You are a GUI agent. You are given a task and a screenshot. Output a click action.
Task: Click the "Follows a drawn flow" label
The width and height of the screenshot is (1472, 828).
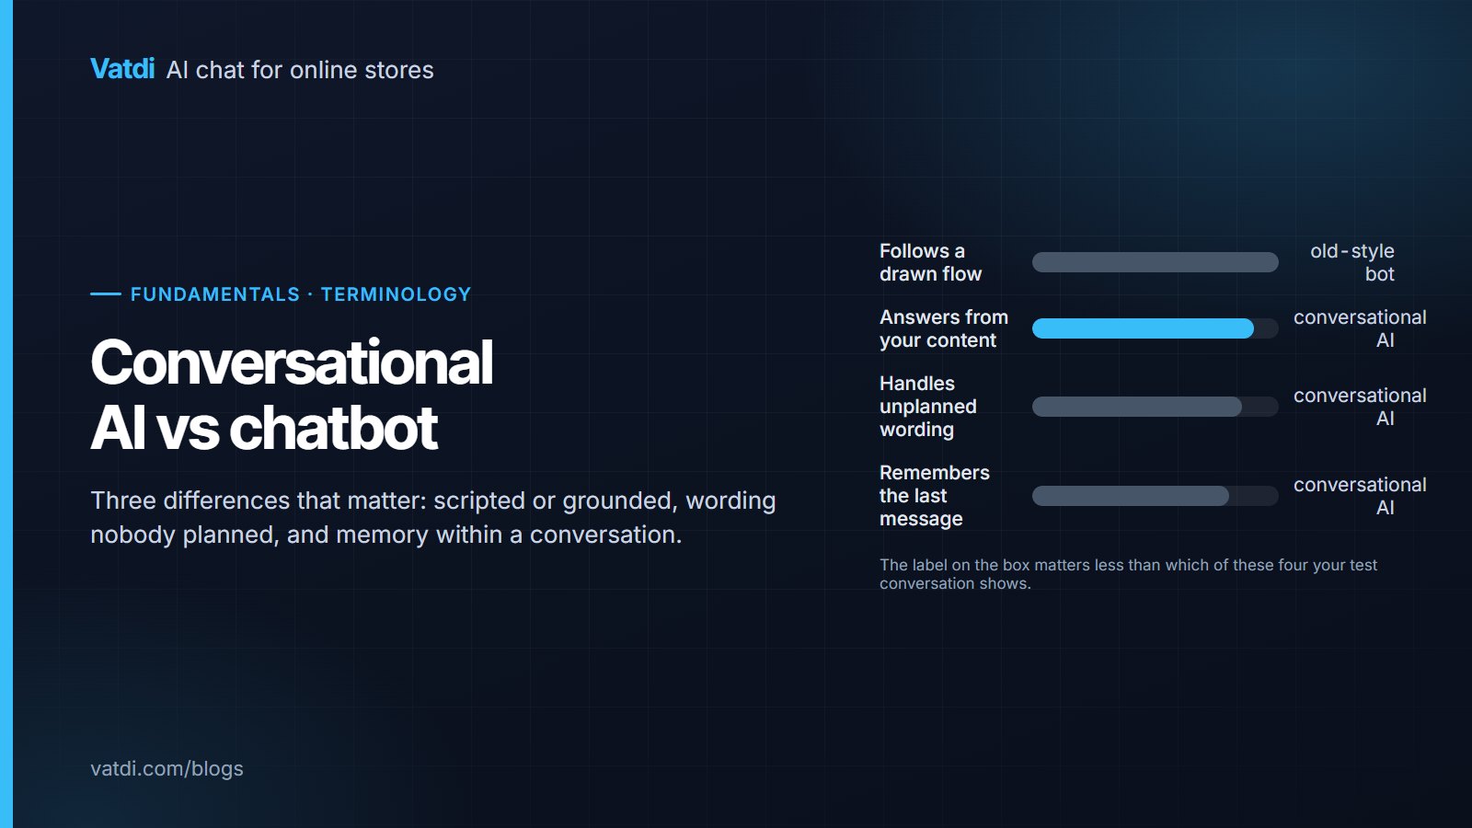[x=931, y=262]
